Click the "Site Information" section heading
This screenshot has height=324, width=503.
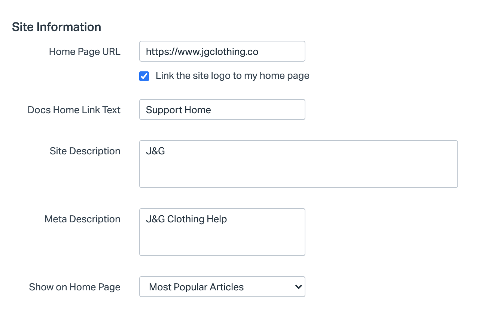point(57,27)
